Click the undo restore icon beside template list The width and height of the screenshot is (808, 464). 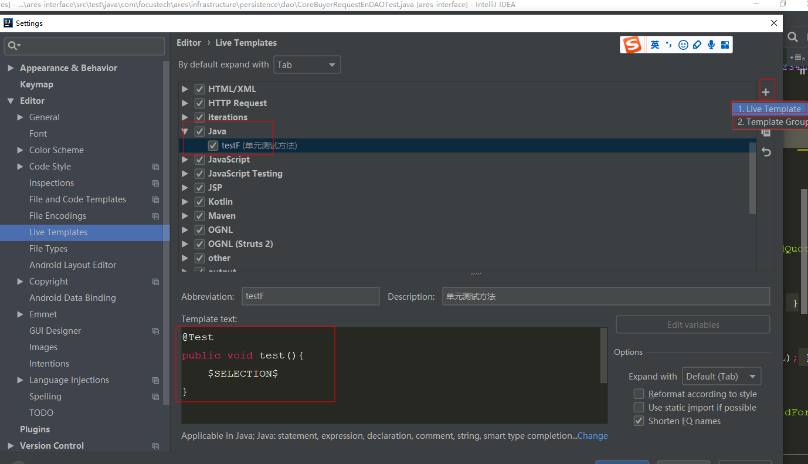tap(766, 152)
